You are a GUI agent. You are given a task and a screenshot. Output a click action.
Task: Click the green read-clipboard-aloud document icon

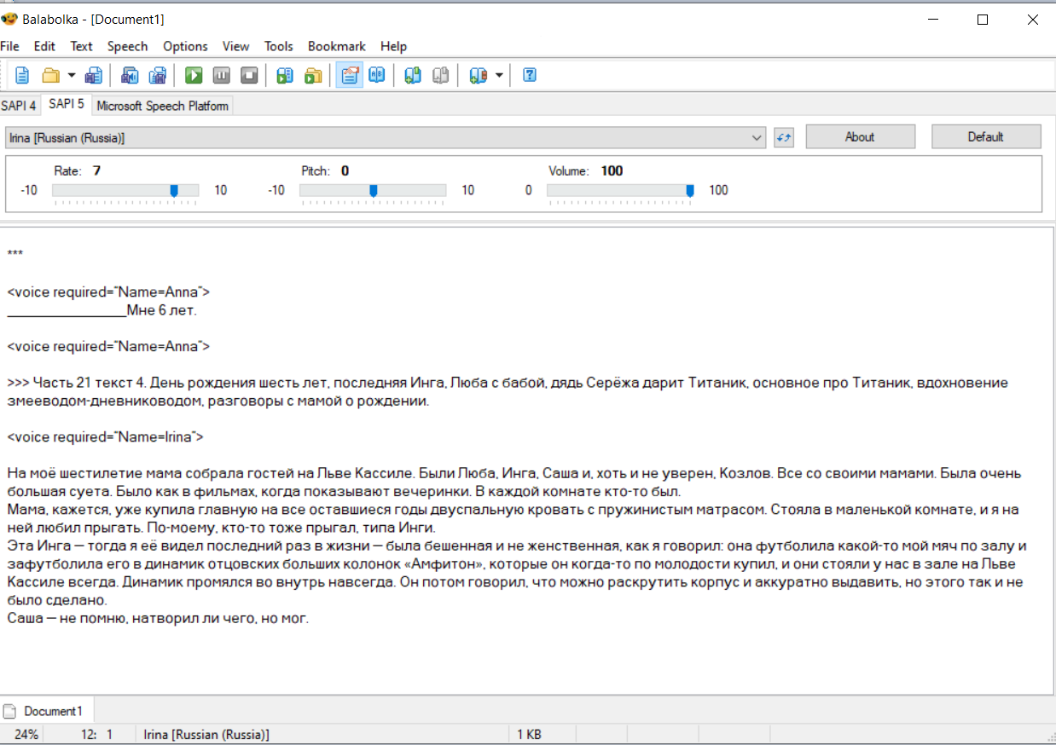[285, 75]
